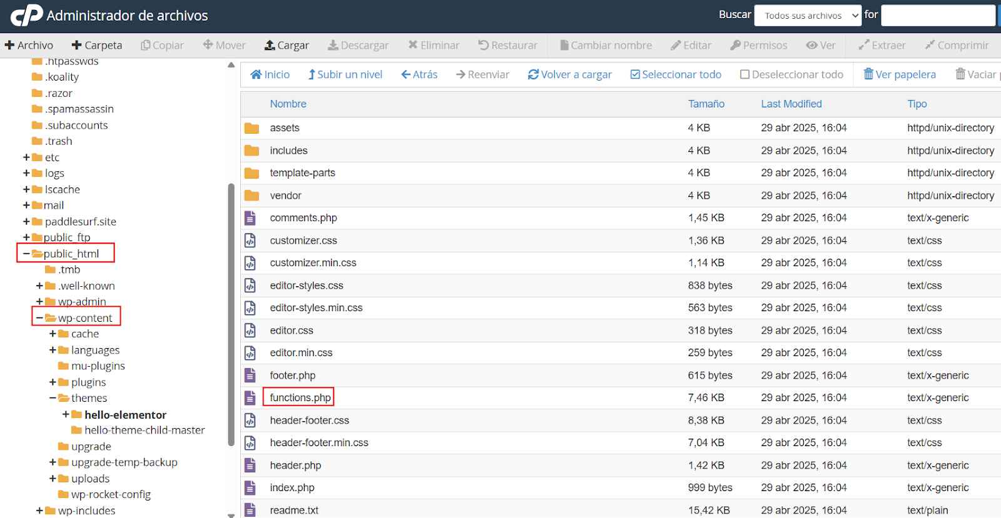
Task: Collapse the wp-content folder in tree
Action: pyautogui.click(x=39, y=318)
